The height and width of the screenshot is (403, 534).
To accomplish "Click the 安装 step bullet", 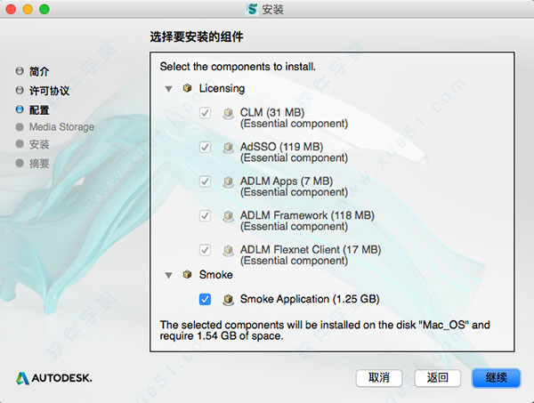I will tap(20, 144).
